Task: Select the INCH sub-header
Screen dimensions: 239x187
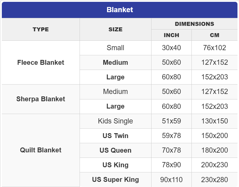Action: click(171, 35)
